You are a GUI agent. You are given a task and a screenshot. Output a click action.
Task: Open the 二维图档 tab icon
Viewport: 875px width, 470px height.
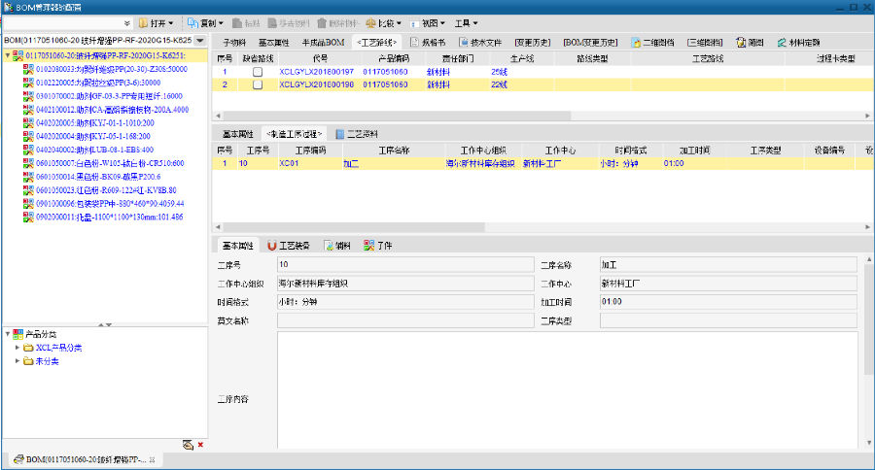pos(636,43)
